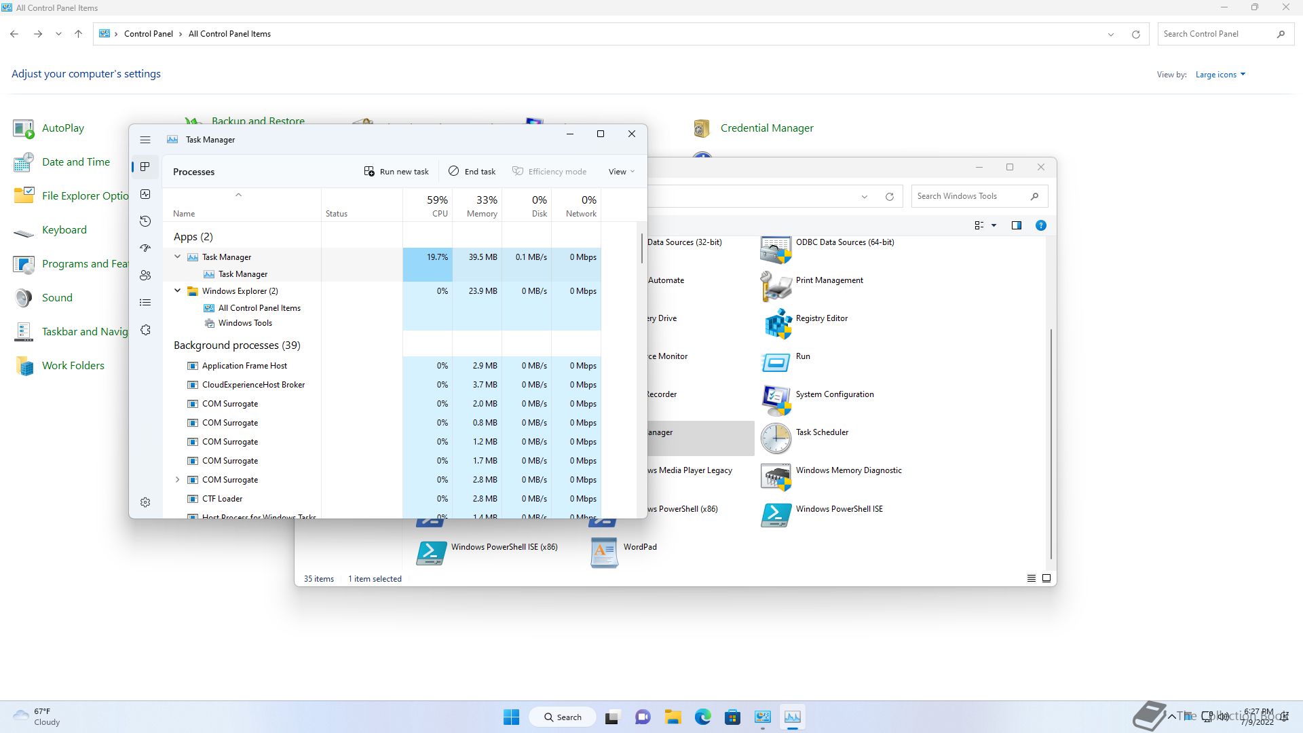
Task: Open the weather widget on taskbar
Action: (37, 717)
